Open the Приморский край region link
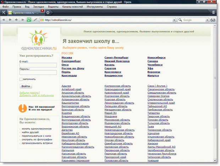Viewport: 220px width, 166px height. pos(115,157)
